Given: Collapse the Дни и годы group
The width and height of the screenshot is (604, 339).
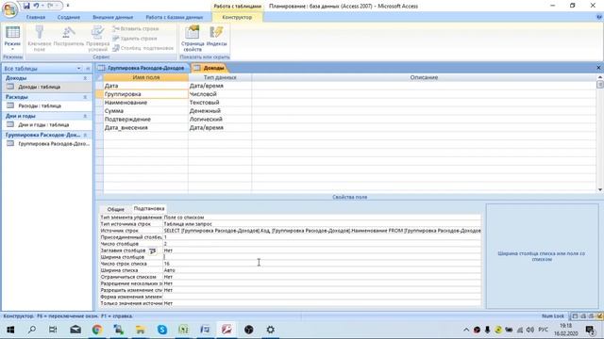Looking at the screenshot, I should click(x=85, y=116).
